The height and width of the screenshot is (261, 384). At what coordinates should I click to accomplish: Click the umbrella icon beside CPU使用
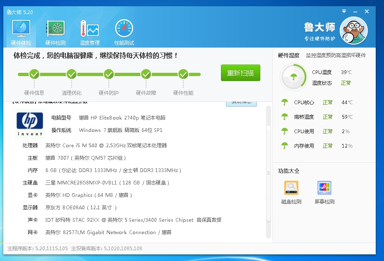click(x=285, y=131)
